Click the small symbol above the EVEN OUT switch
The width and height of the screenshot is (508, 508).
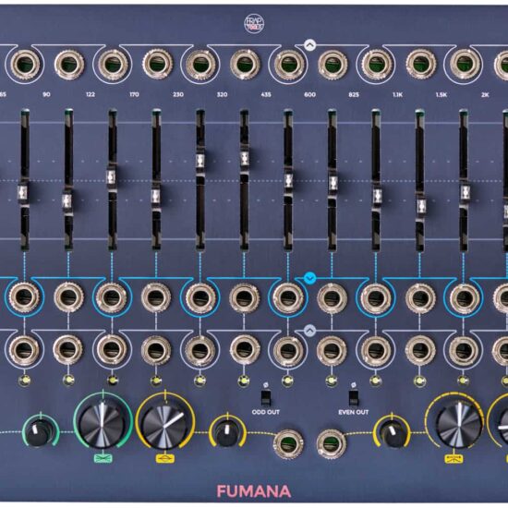(x=354, y=385)
